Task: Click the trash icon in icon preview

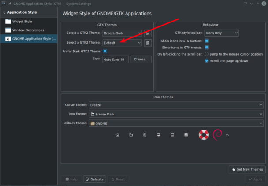Action: tap(145, 135)
